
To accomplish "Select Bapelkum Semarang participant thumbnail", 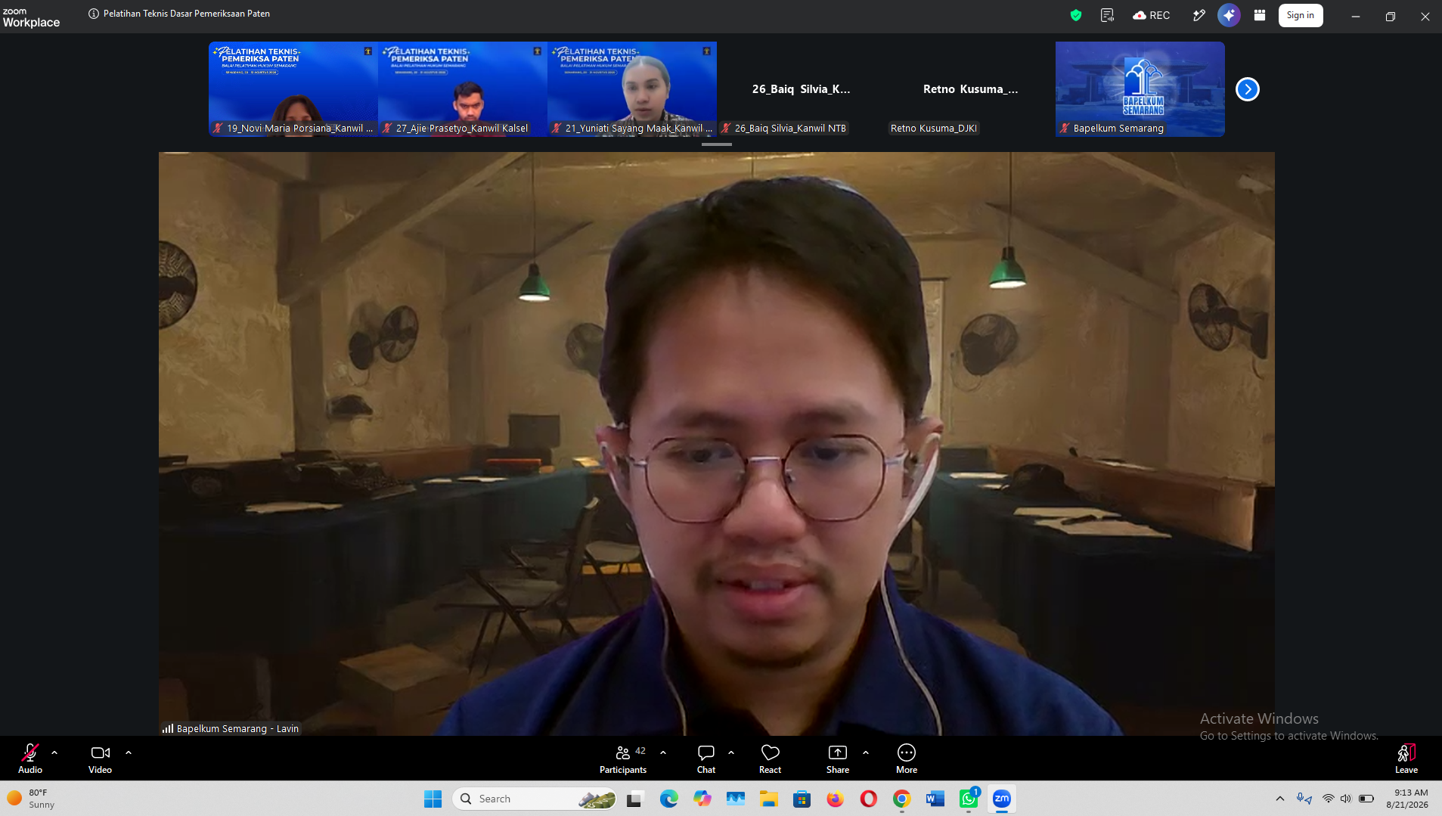I will tap(1140, 89).
